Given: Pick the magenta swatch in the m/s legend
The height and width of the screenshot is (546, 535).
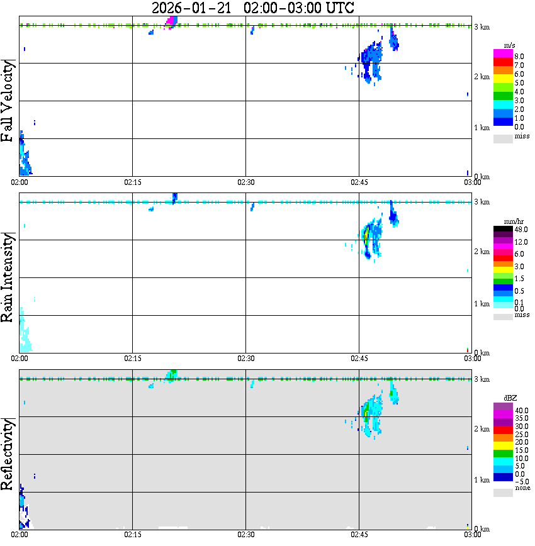Looking at the screenshot, I should click(x=503, y=53).
